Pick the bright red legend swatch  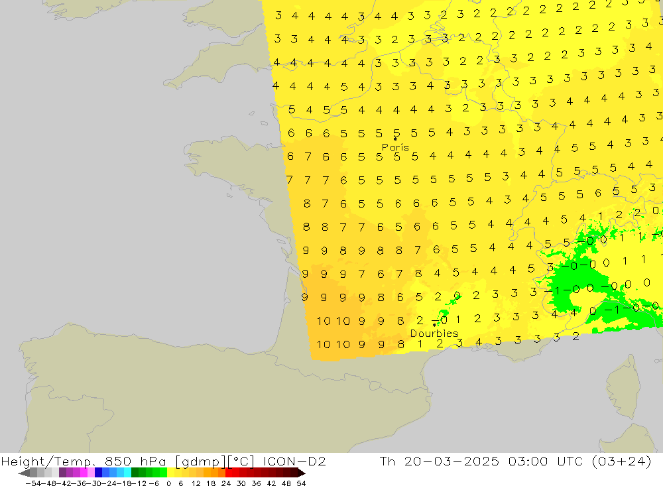tap(229, 473)
